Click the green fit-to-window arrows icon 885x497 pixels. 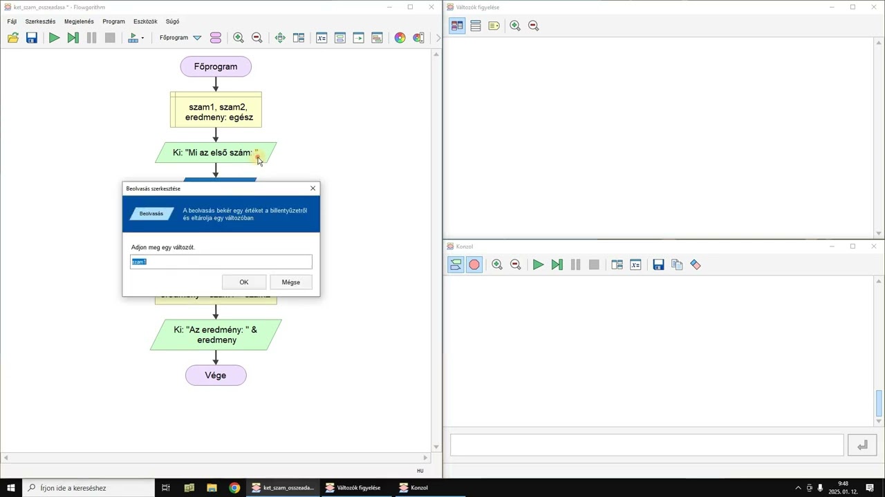(280, 38)
